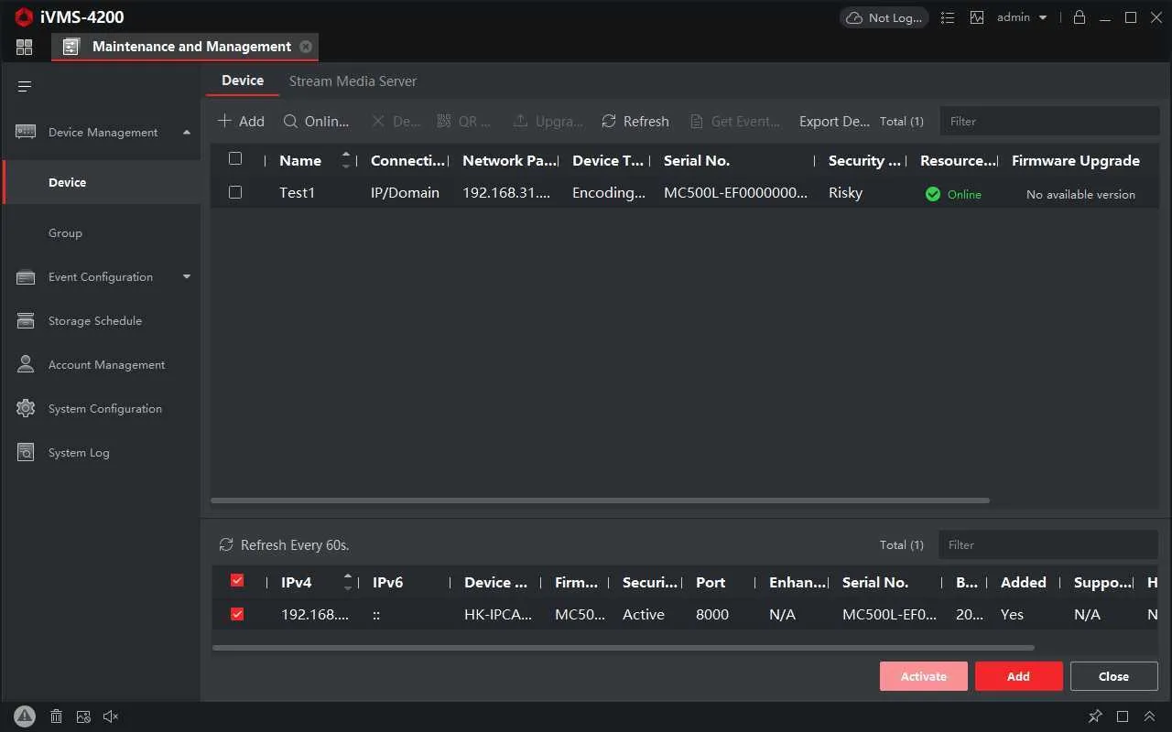Select the Device tab
The width and height of the screenshot is (1172, 732).
(x=243, y=81)
